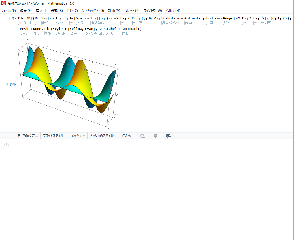Open the グラフィックス (G) menu
Viewport: 294px width, 240px height.
click(93, 11)
